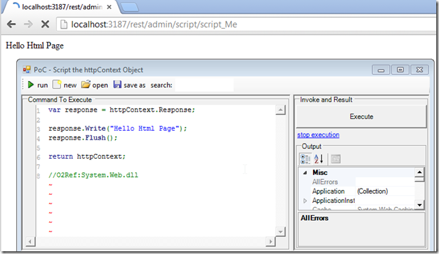The height and width of the screenshot is (254, 439).
Task: Click the run label in the toolbar
Action: pos(42,85)
